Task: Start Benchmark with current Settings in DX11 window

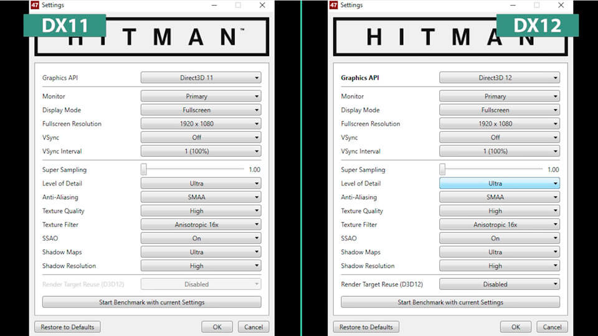Action: pyautogui.click(x=152, y=302)
